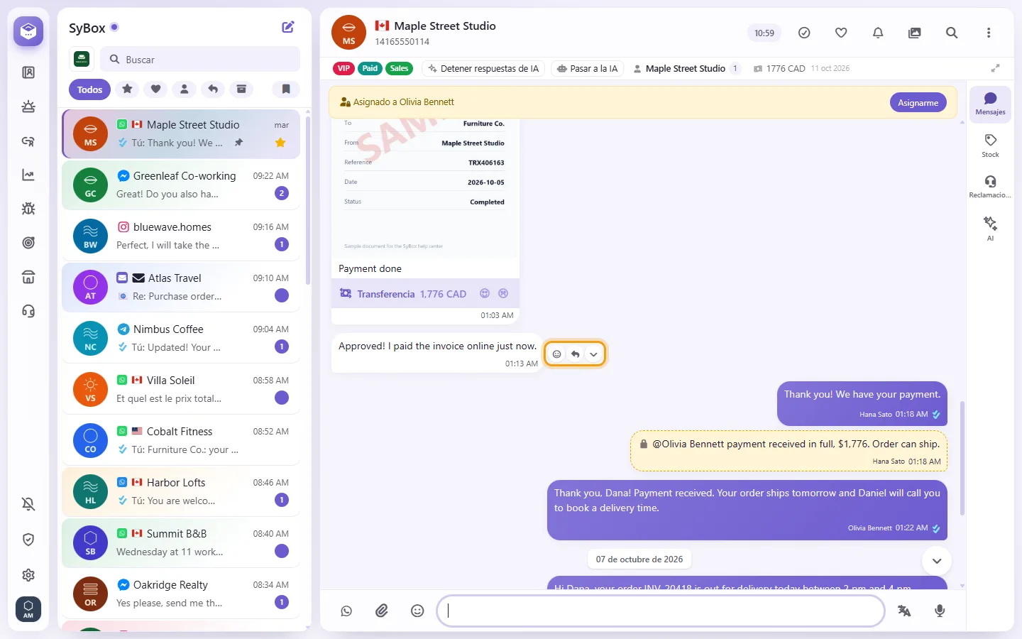Open the three-dot more options menu
Image resolution: width=1022 pixels, height=639 pixels.
989,33
